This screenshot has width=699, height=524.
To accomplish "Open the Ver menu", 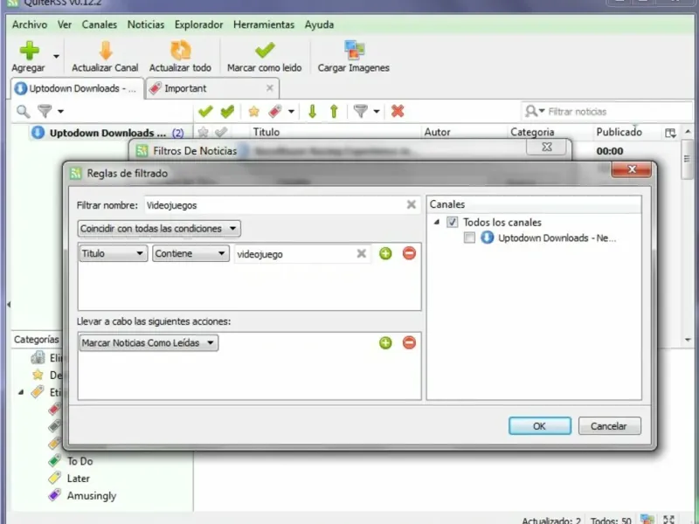I will (64, 25).
